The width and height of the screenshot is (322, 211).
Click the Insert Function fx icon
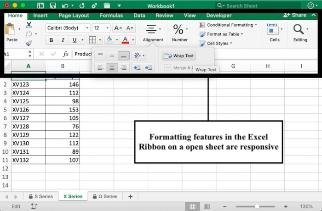pos(65,54)
